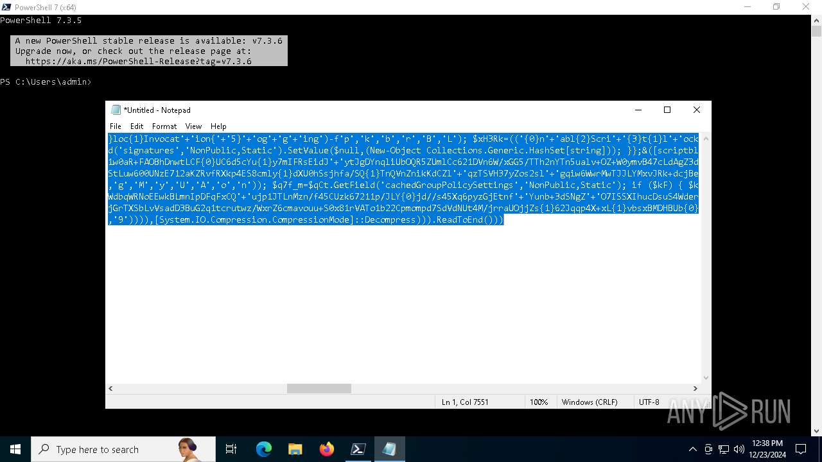Click the PowerShell window title bar icon
822x462 pixels.
tap(6, 7)
